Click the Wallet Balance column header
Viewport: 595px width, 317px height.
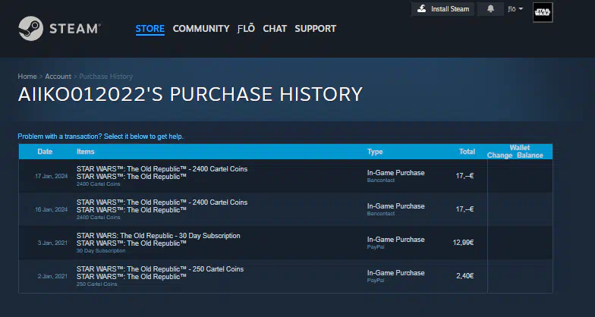[x=530, y=155]
